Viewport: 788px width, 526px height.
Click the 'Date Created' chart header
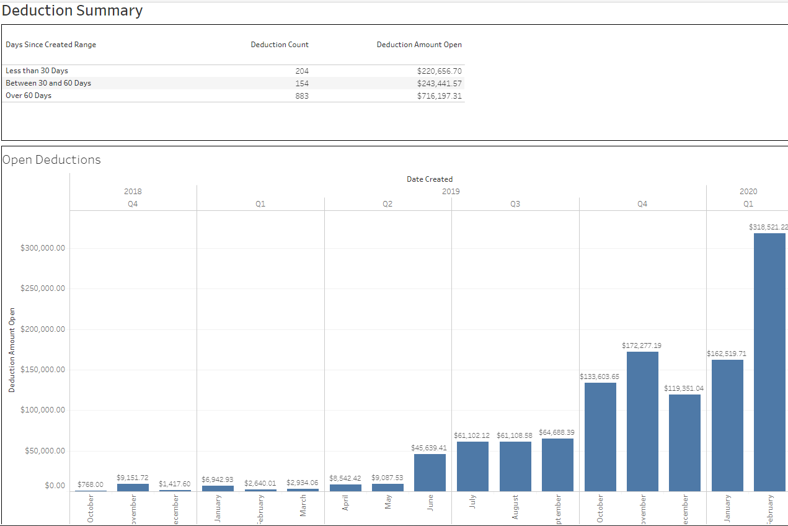click(x=430, y=179)
